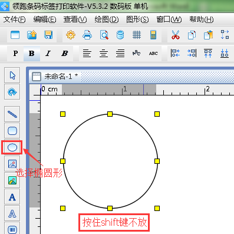234x234 pixels.
Task: Click the scissors cut icon
Action: [x=176, y=35]
